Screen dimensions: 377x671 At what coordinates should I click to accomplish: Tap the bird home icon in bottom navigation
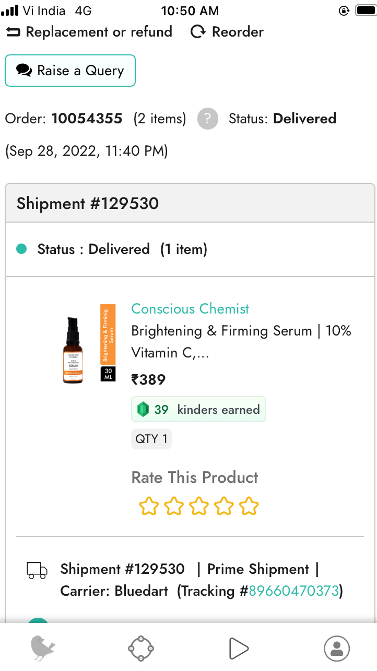[43, 649]
